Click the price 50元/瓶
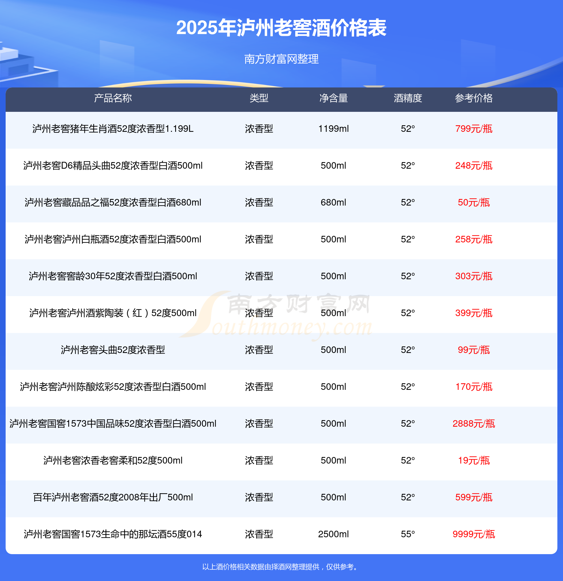The image size is (563, 581). point(474,202)
